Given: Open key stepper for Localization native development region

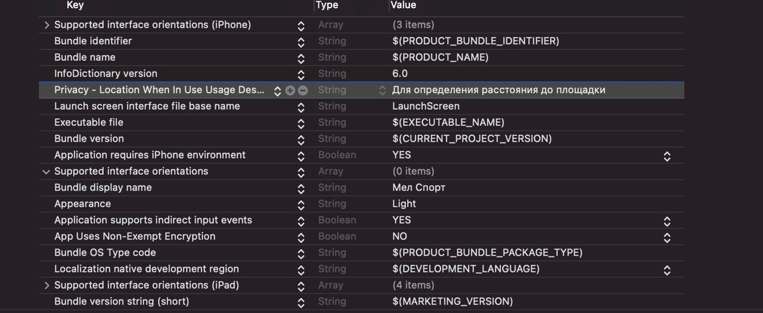Looking at the screenshot, I should [301, 270].
